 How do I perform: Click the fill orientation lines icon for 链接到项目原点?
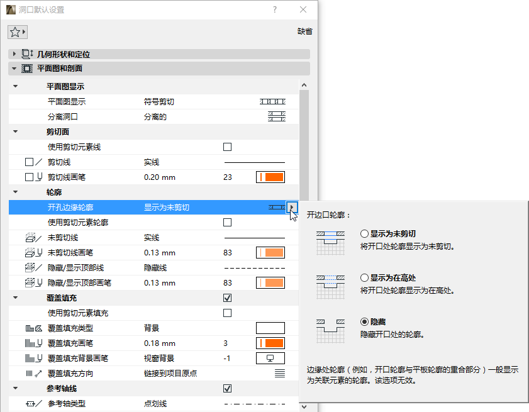(x=280, y=373)
